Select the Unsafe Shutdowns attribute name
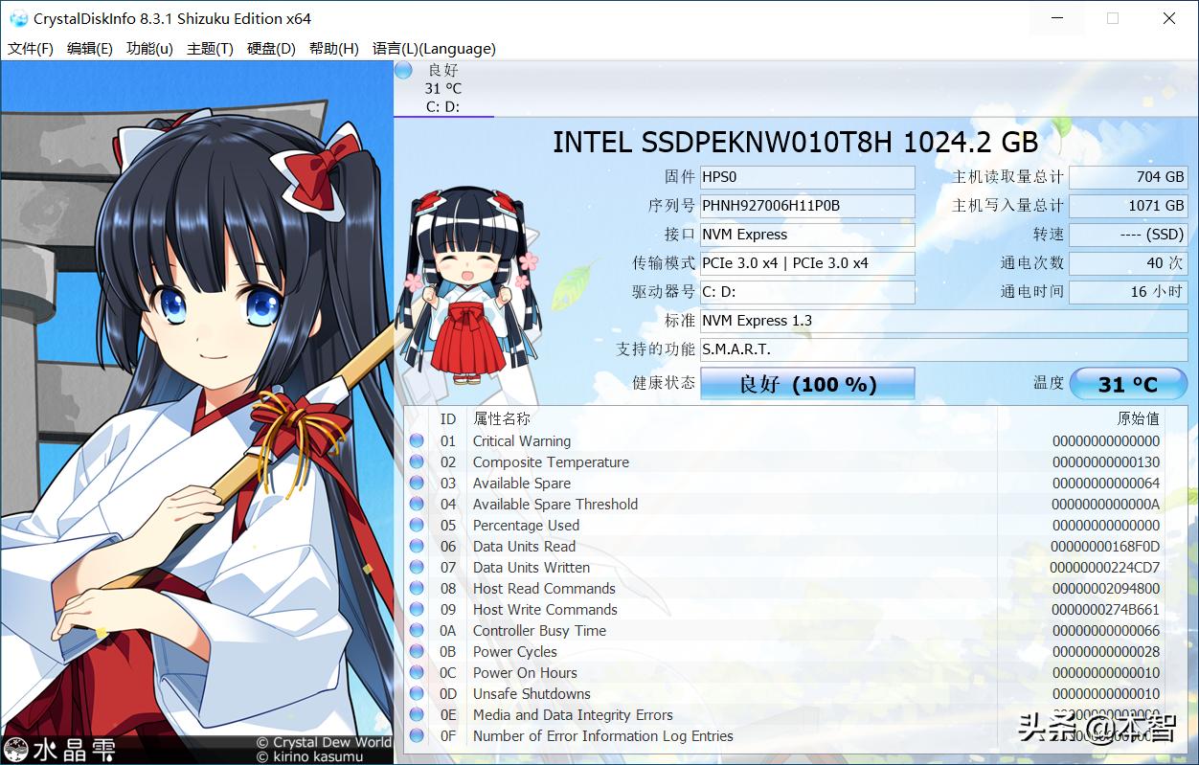 532,694
